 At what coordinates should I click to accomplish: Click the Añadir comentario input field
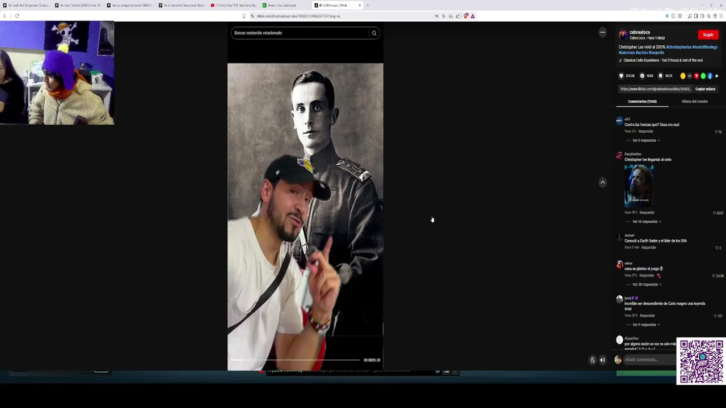[x=649, y=360]
